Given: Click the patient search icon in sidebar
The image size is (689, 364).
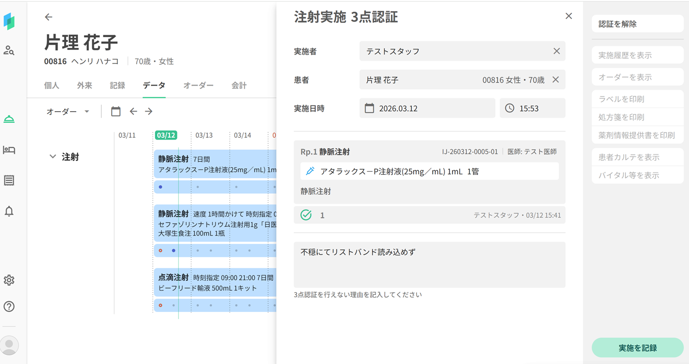Looking at the screenshot, I should 9,50.
